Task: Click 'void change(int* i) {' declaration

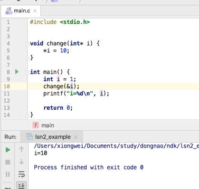Action: pyautogui.click(x=65, y=43)
